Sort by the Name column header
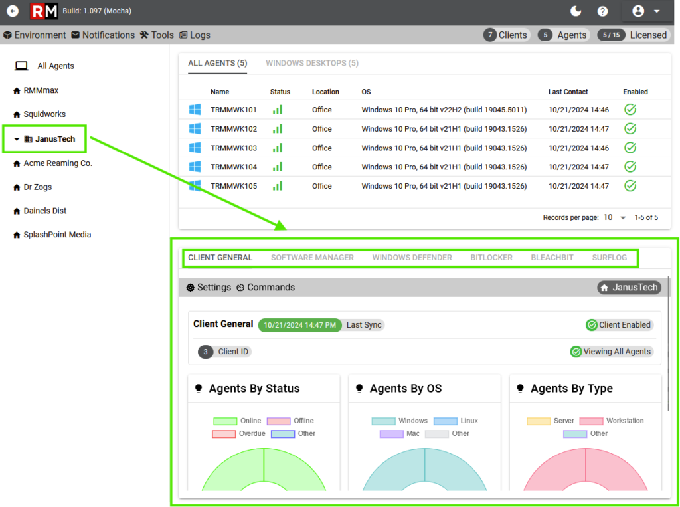The width and height of the screenshot is (680, 507). (220, 92)
